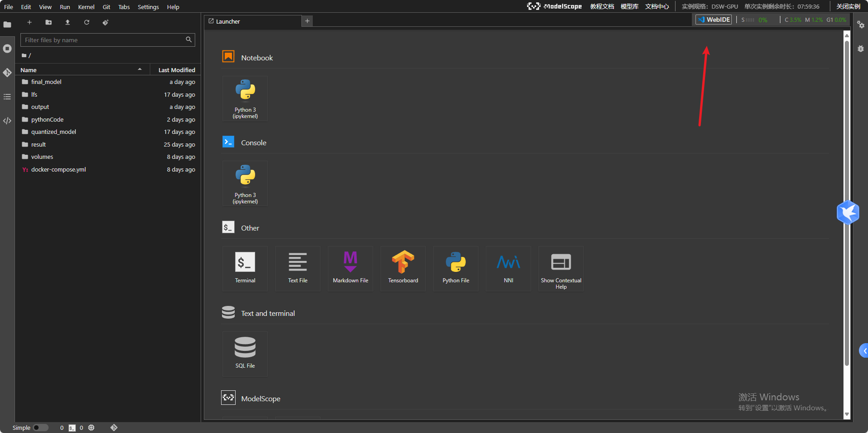This screenshot has height=433, width=868.
Task: Click the Upload Files icon
Action: (x=68, y=22)
